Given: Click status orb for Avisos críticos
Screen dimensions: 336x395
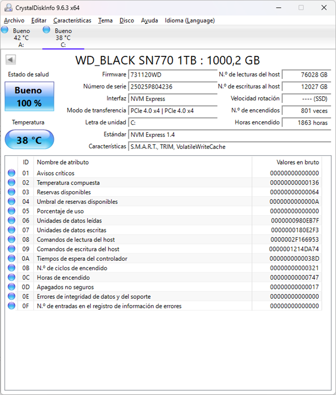Looking at the screenshot, I should pos(11,173).
